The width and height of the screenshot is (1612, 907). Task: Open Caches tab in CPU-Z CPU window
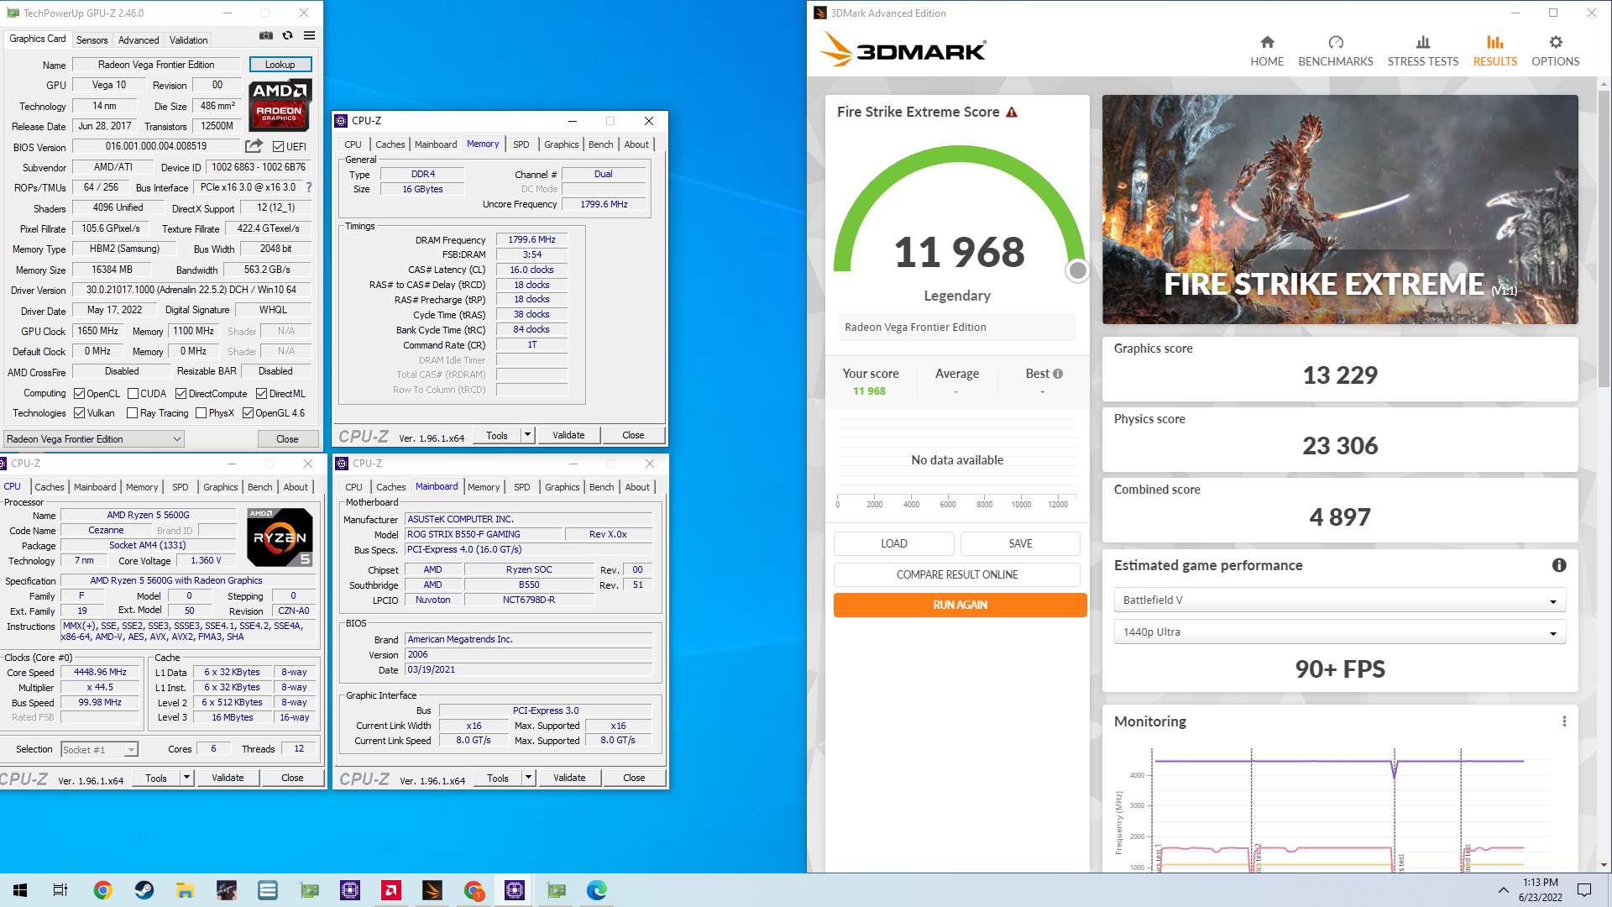pos(50,487)
